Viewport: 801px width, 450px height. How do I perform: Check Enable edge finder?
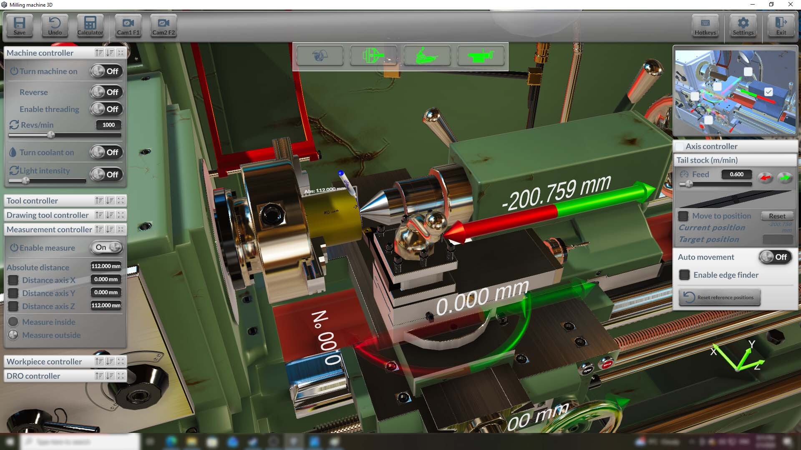684,275
